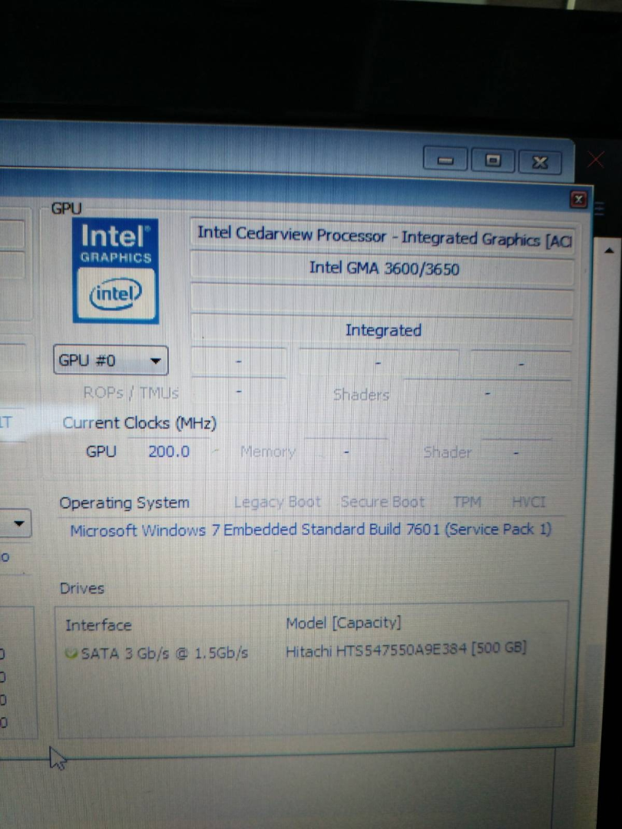
Task: Click the Model [Capacity] column header
Action: tap(343, 623)
